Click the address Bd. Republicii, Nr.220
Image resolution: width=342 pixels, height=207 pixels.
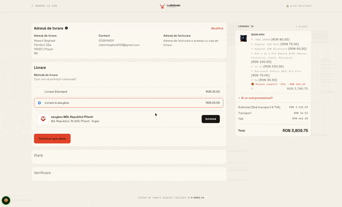[x=75, y=121]
